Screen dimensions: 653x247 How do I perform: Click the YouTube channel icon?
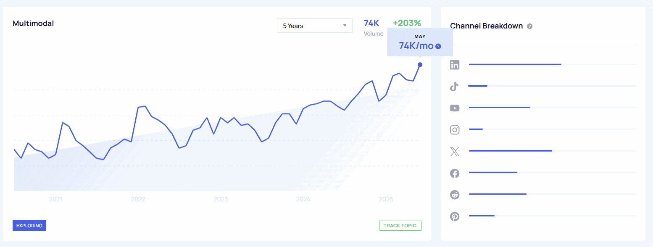click(x=455, y=108)
